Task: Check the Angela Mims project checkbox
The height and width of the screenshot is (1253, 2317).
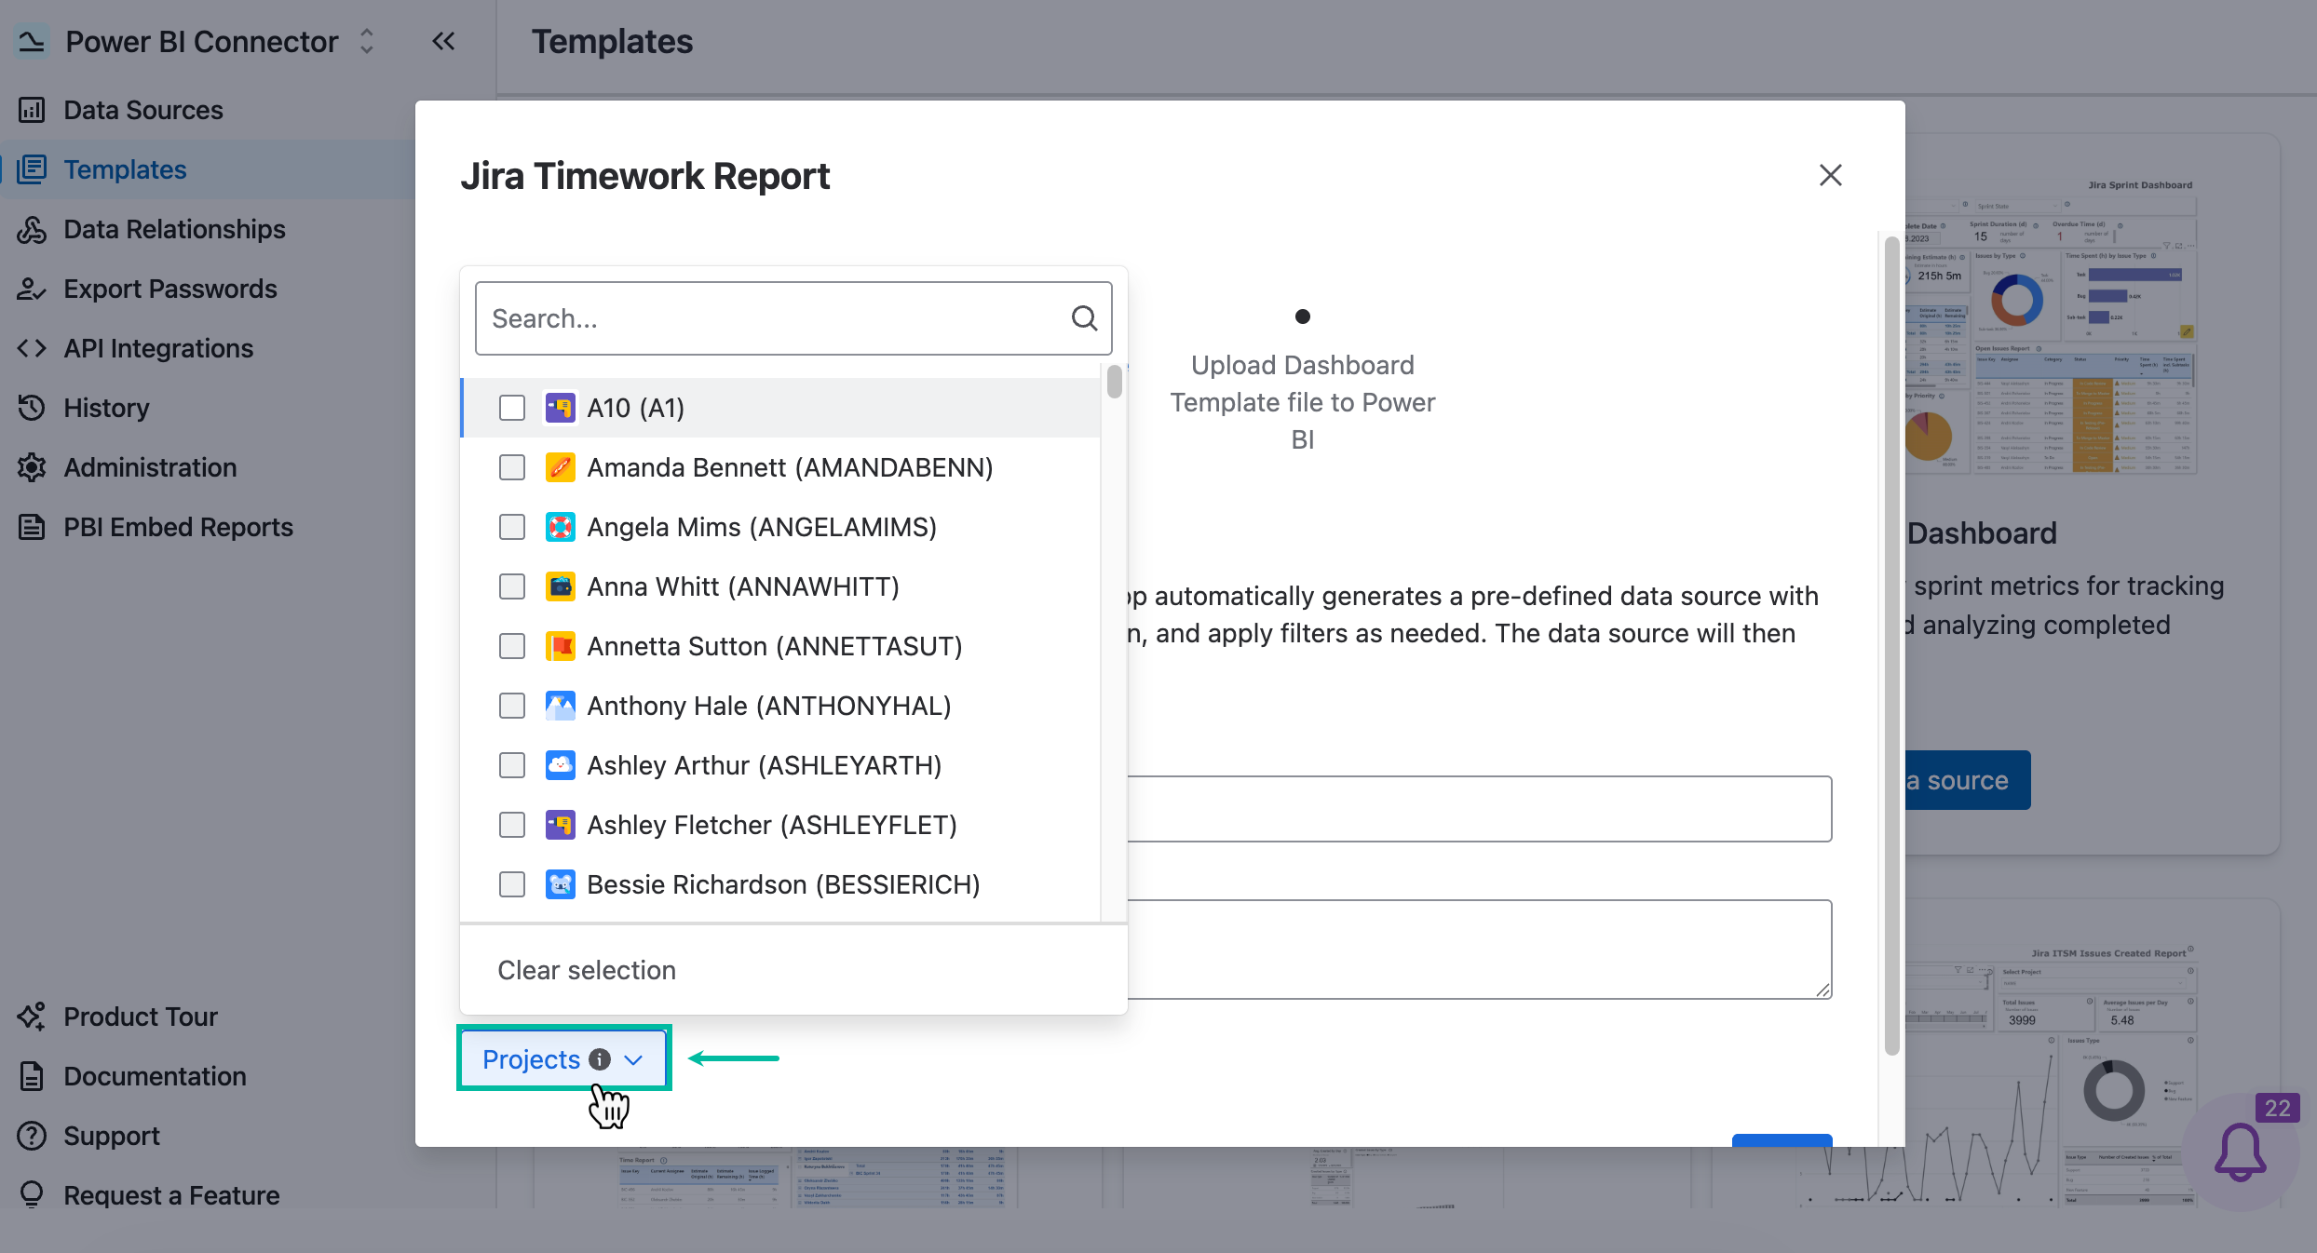Action: pos(512,527)
